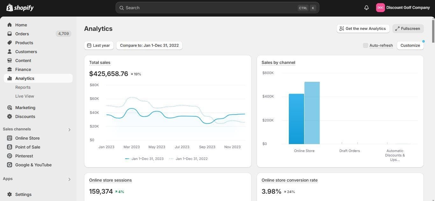Toggle the Jan 1–Dec 31, 2023 legend series
The image size is (435, 201).
coord(144,159)
